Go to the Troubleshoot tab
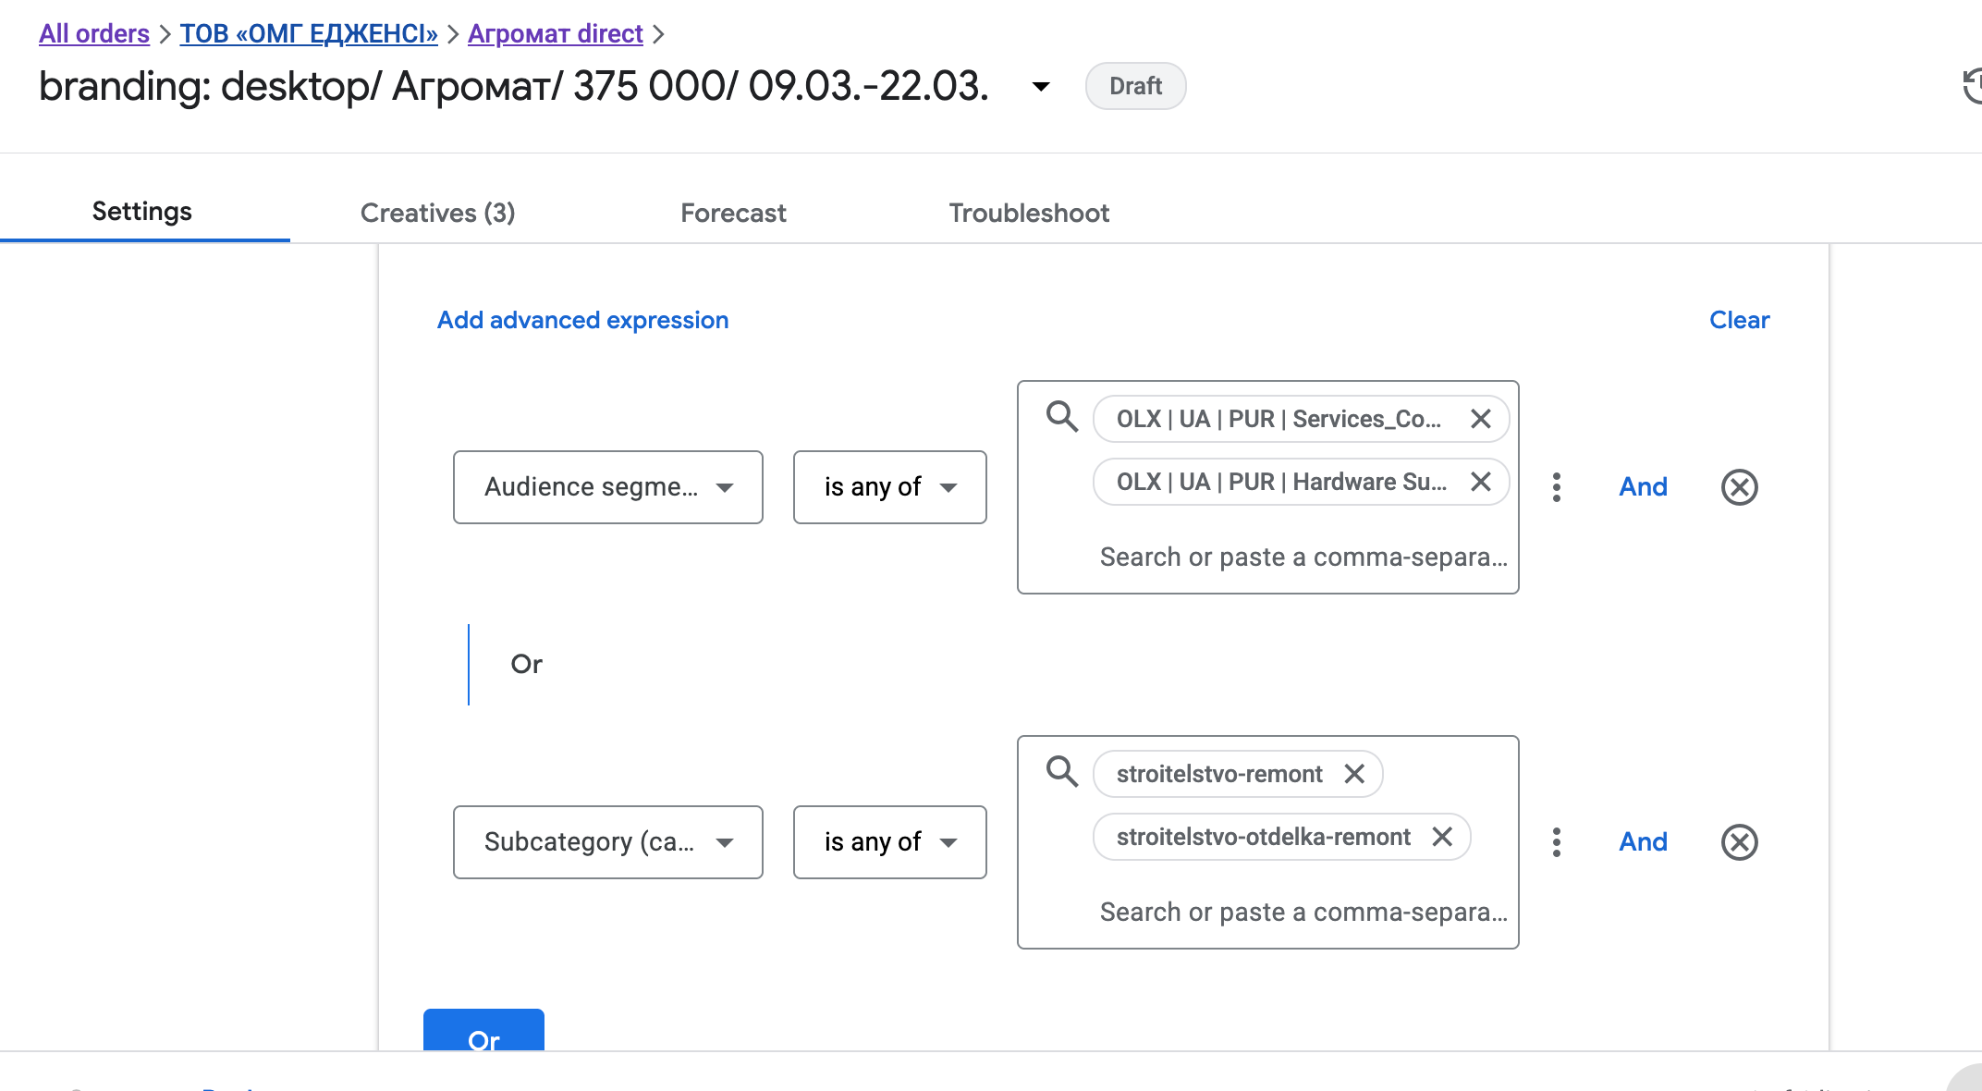 (x=1028, y=213)
